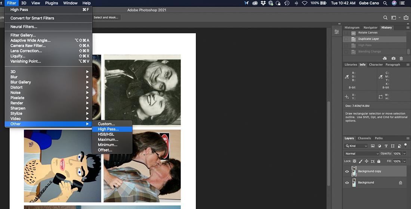
Task: Click the Share icon in options bar
Action: tap(406, 18)
